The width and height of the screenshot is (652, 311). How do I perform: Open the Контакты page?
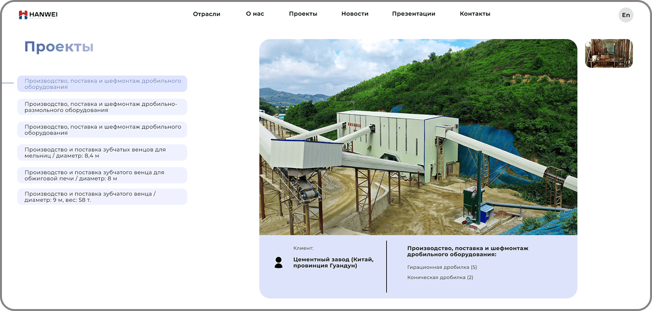(x=475, y=14)
